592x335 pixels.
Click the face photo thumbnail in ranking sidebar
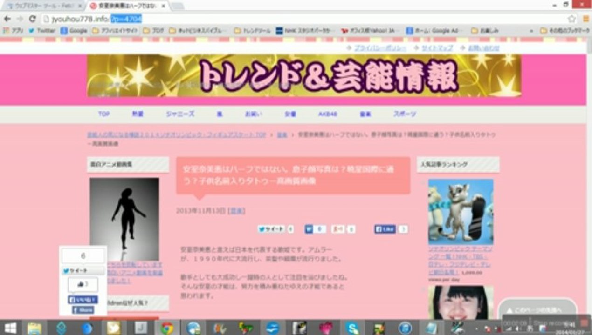(x=461, y=302)
